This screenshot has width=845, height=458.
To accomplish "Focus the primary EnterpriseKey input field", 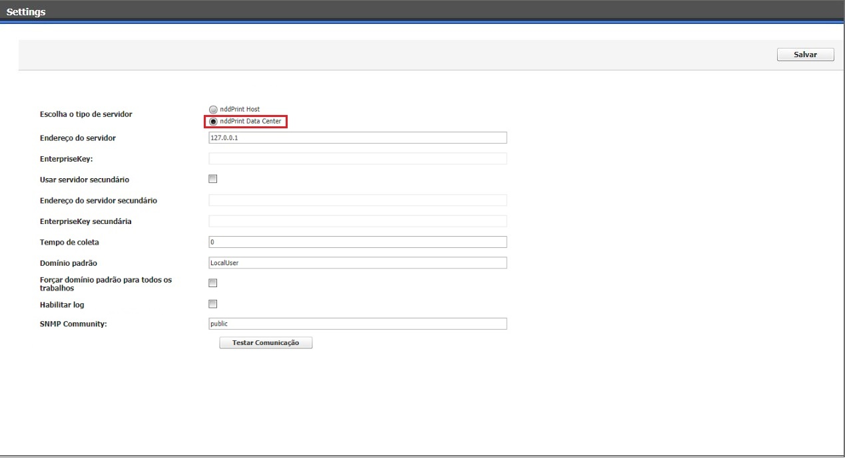I will coord(358,159).
